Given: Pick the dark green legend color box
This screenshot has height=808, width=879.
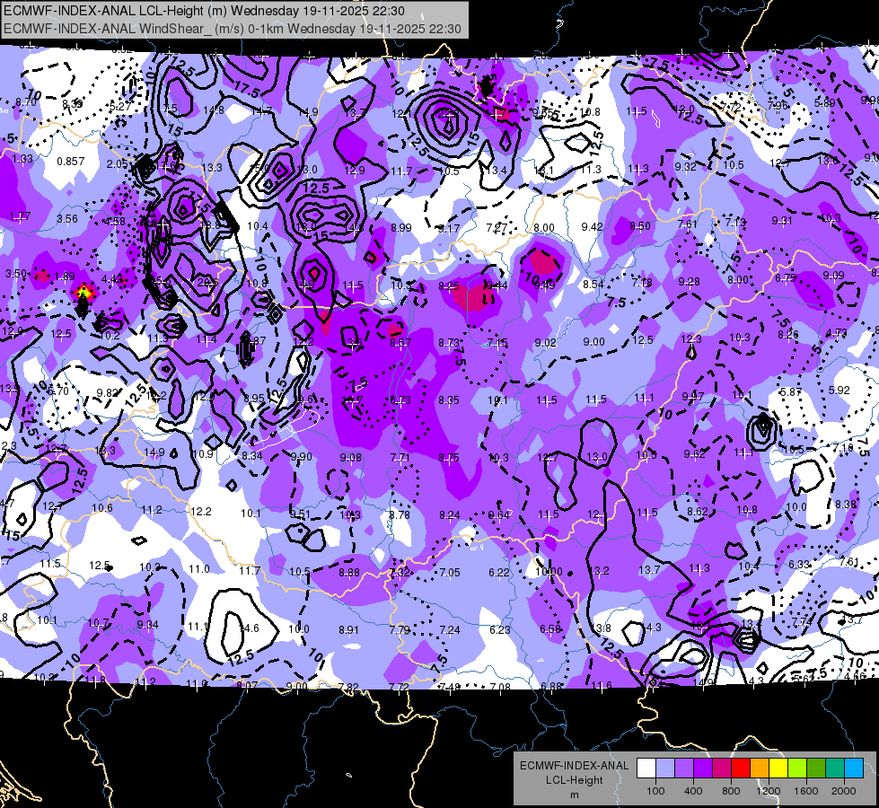Looking at the screenshot, I should click(816, 768).
